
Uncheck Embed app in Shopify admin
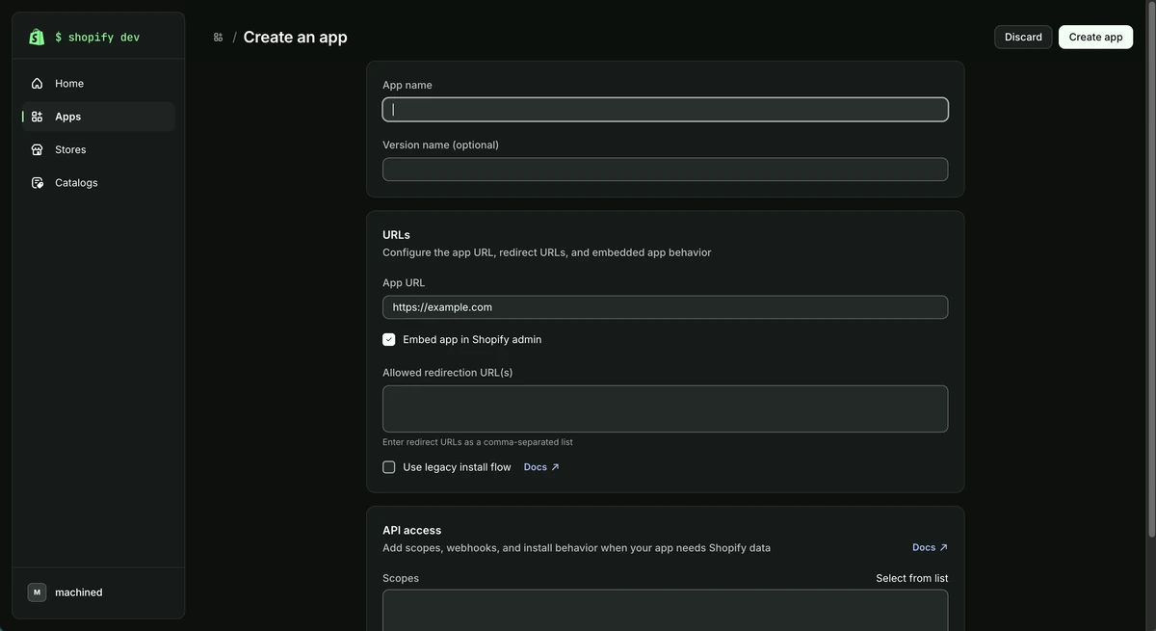[x=389, y=339]
